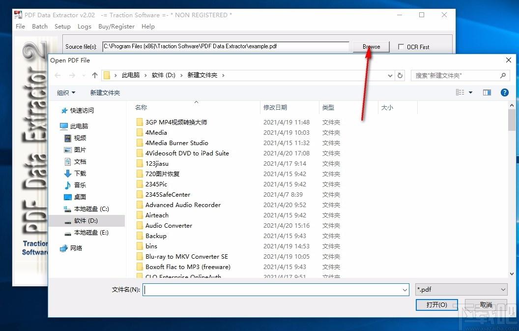Click the Source file(s) path field
Screen dimensions: 519x331
[226, 46]
